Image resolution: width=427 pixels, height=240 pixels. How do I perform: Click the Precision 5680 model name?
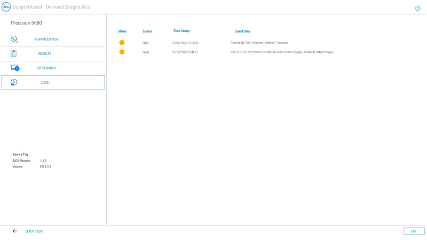click(26, 23)
